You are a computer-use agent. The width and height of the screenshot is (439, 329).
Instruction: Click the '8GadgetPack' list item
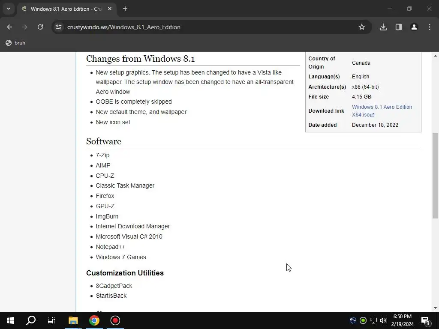(114, 286)
